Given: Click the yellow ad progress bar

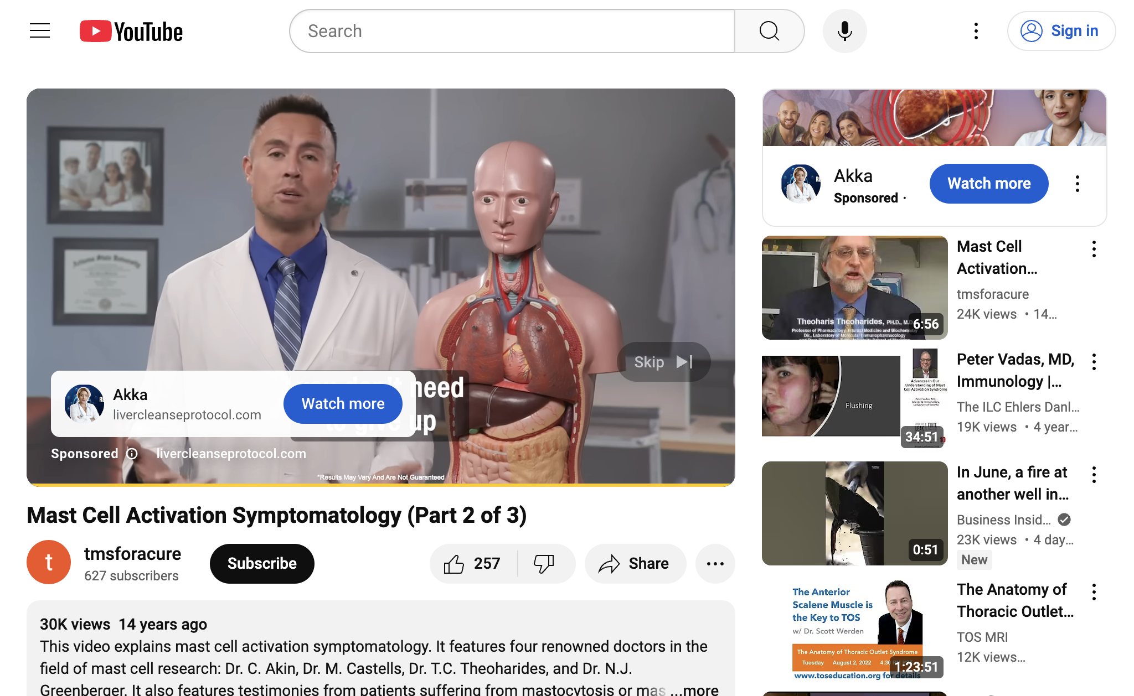Looking at the screenshot, I should 381,485.
